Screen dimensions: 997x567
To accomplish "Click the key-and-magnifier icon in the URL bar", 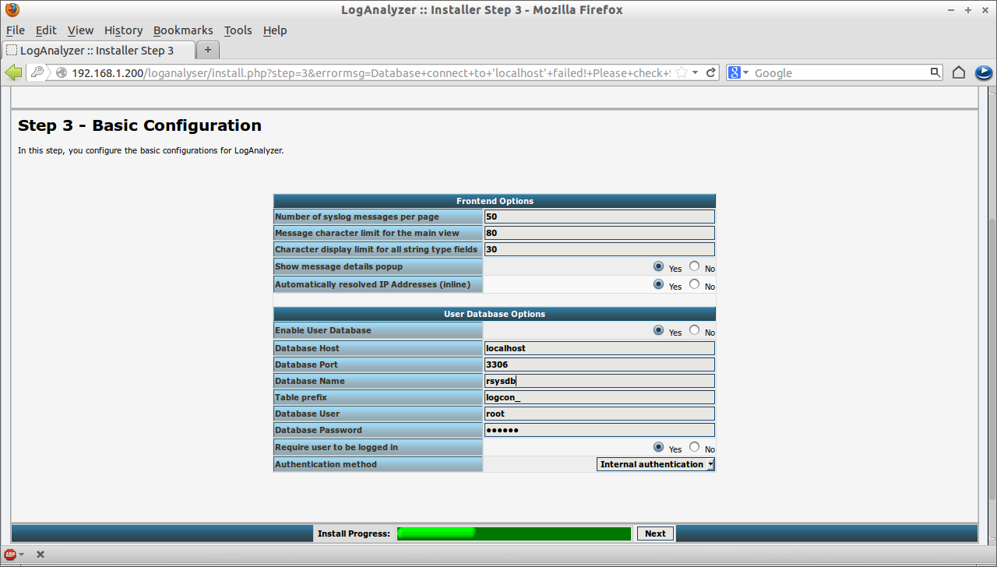I will [x=37, y=72].
